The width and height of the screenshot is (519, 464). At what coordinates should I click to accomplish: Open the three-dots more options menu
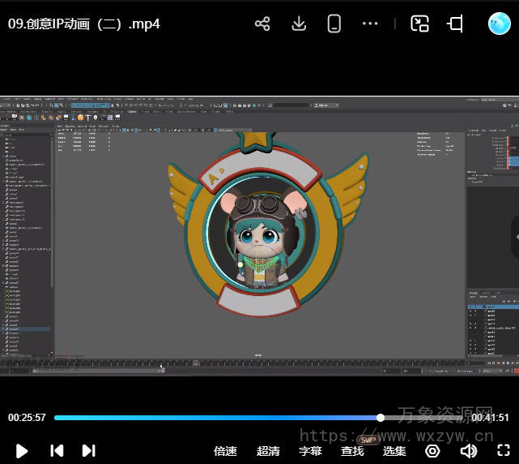pyautogui.click(x=370, y=24)
